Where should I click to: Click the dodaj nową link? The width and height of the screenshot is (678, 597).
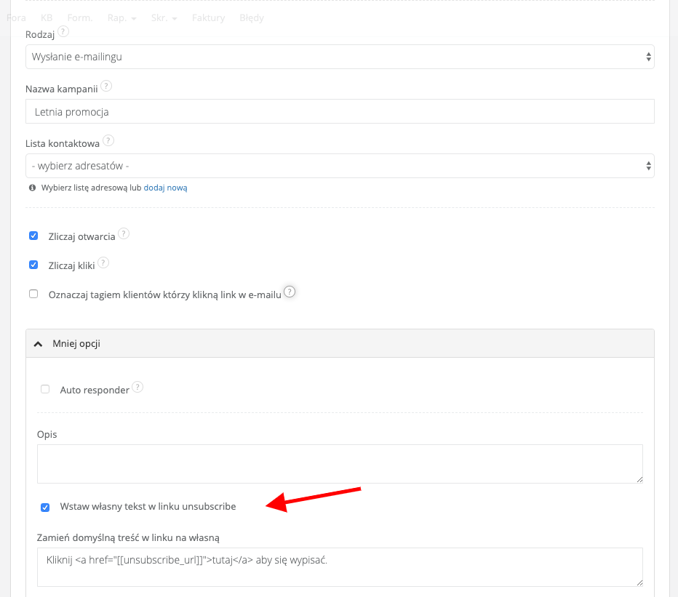[165, 188]
